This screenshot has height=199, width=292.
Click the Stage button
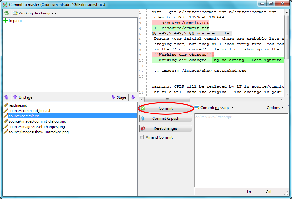[119, 97]
